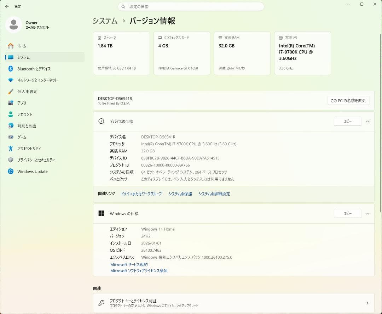Collapse the デバイスの仕様 section
The height and width of the screenshot is (314, 382).
point(367,121)
